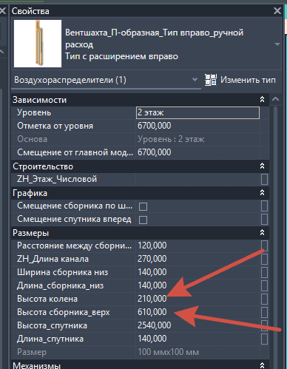Click the Ширина сборника низ value 140,000

tap(197, 272)
